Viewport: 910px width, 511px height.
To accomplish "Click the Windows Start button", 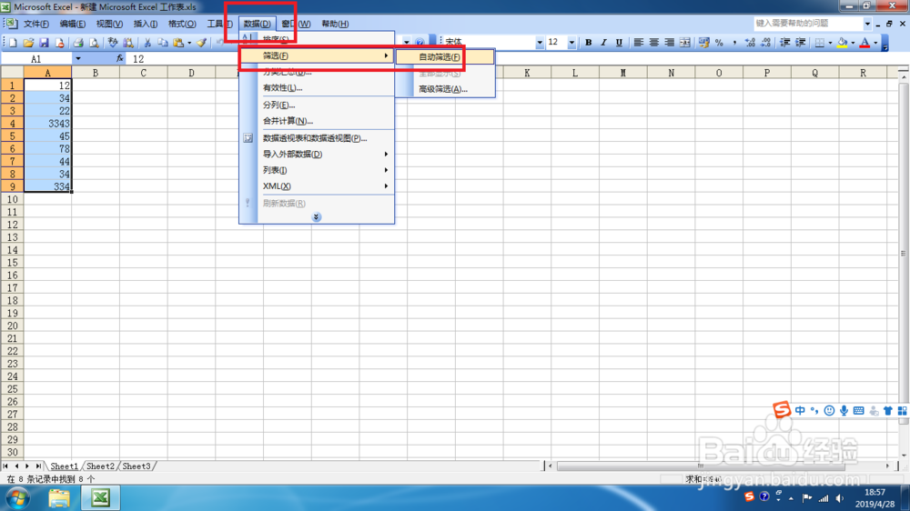I will pyautogui.click(x=17, y=498).
